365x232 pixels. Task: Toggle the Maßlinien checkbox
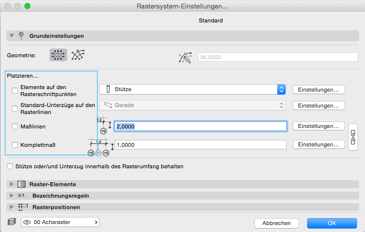point(14,127)
